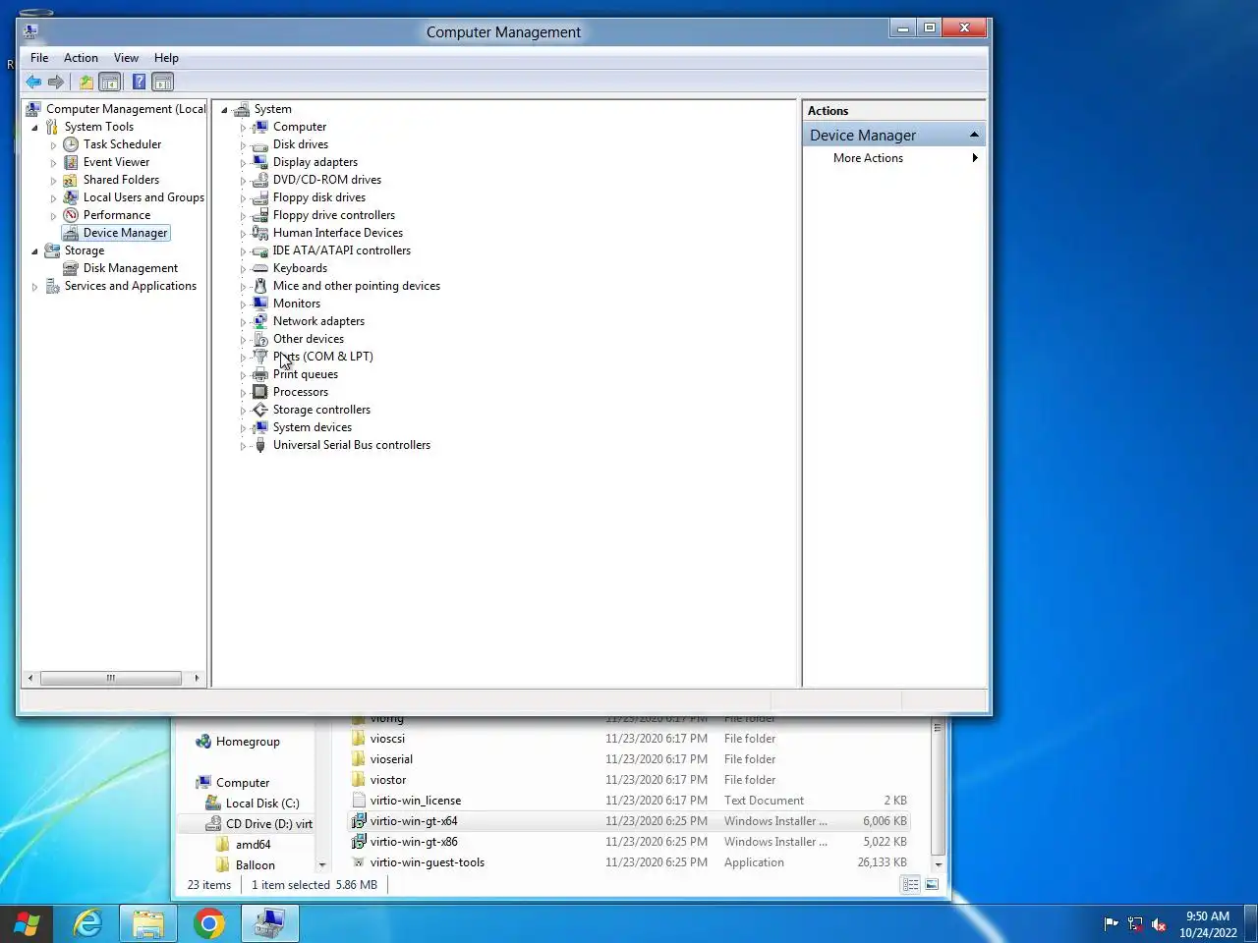Open the File menu
This screenshot has height=943, width=1258.
(x=39, y=58)
